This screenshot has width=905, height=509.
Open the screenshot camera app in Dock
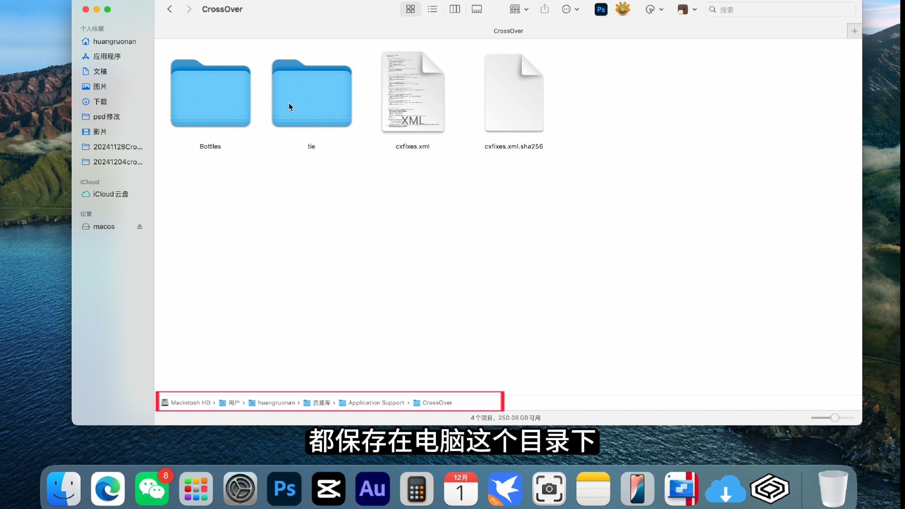[549, 489]
